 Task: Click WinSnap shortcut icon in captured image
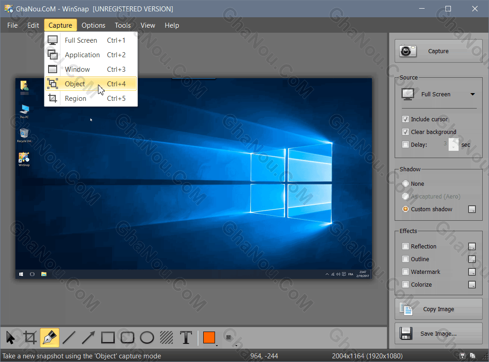(x=24, y=159)
